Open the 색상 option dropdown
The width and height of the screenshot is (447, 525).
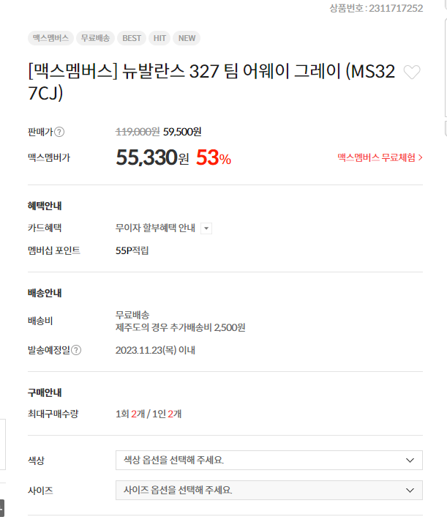click(269, 460)
